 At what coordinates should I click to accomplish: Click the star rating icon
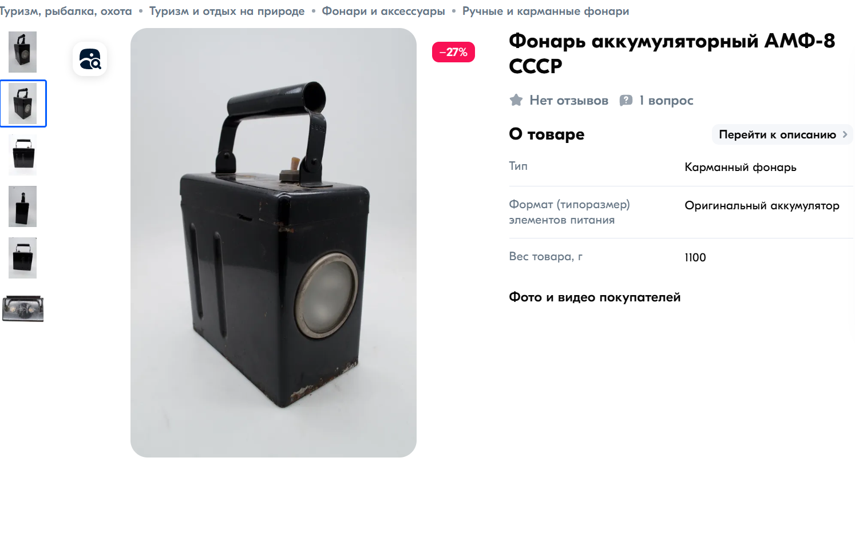[516, 100]
